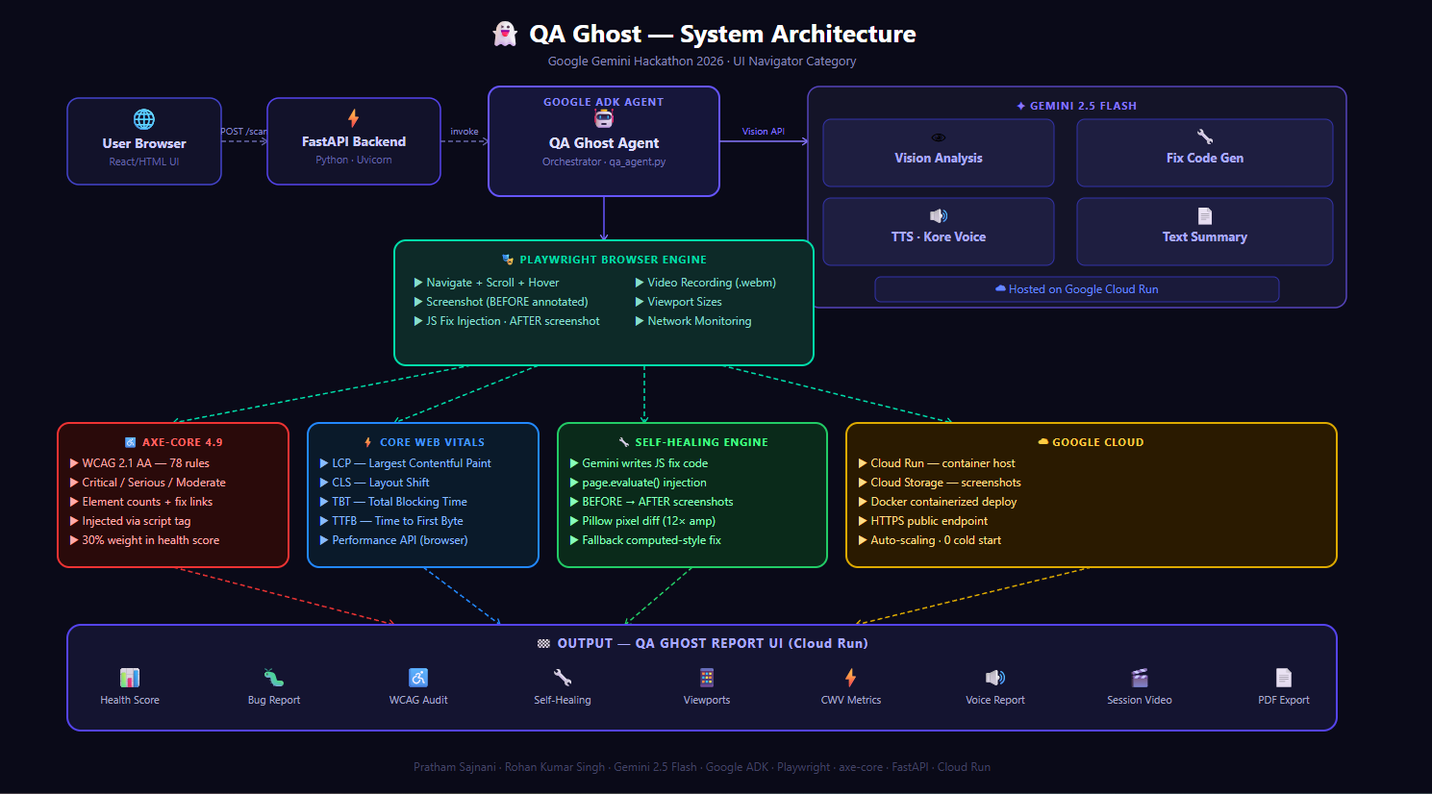Select the Vision Analysis card
Viewport: 1432px width, 794px height.
coord(939,153)
